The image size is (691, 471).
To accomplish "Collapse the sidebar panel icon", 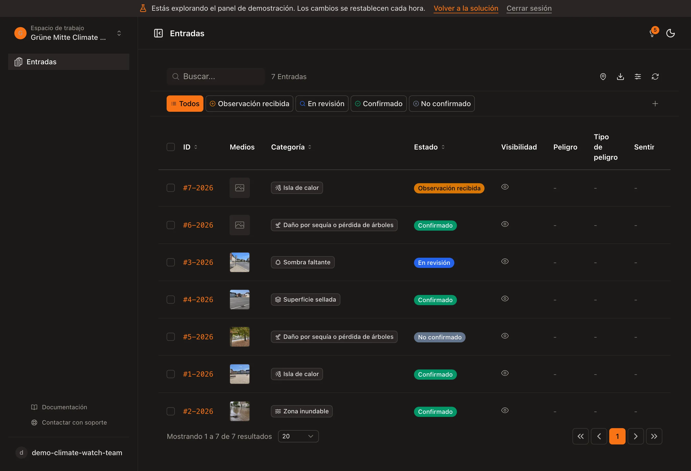I will point(158,33).
